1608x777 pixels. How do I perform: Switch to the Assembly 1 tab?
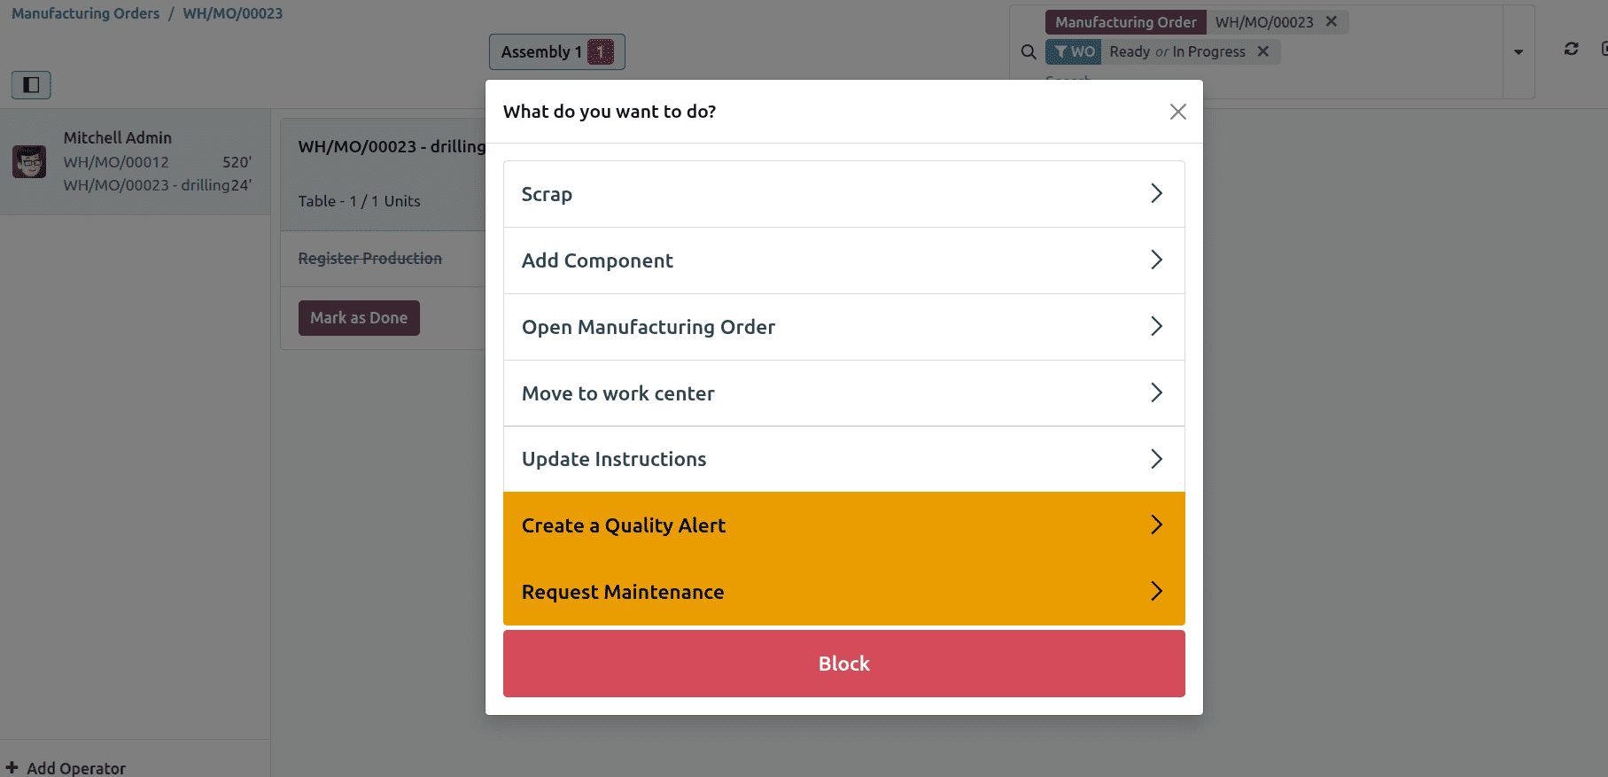click(x=556, y=51)
